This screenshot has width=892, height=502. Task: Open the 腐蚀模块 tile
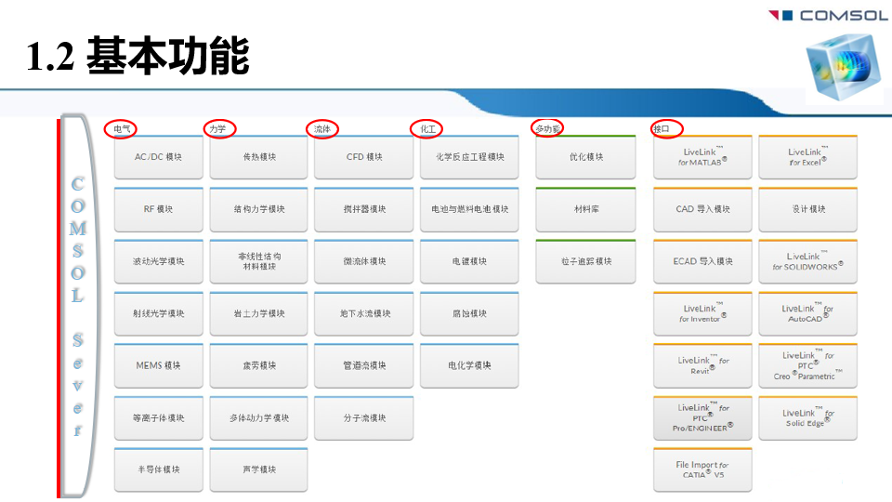point(469,313)
